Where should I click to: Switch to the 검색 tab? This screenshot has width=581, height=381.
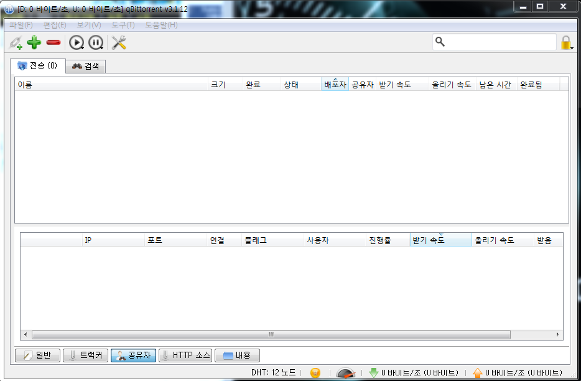click(86, 66)
